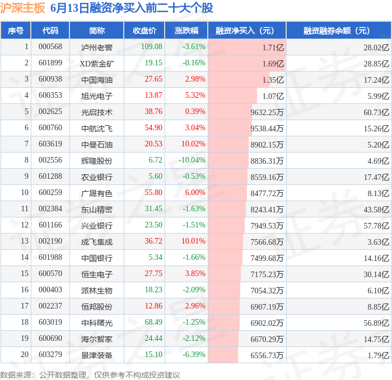Click balance value 60.73亿
The height and width of the screenshot is (380, 392).
pos(376,112)
